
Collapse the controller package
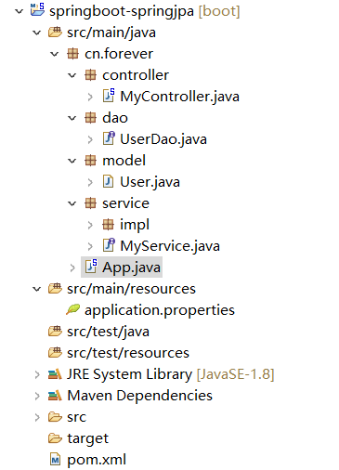(72, 75)
